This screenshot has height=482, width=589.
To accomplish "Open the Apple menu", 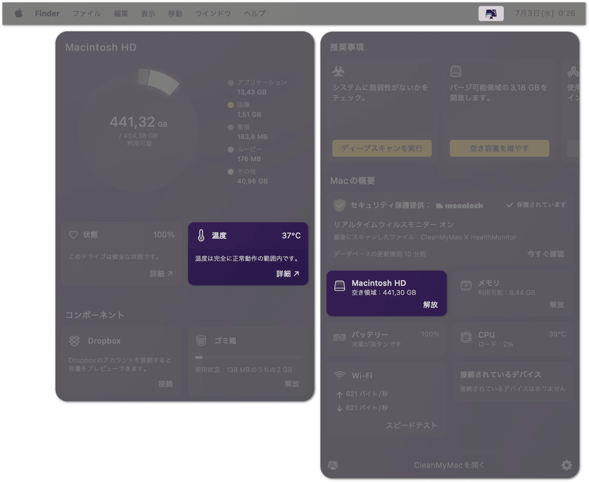I will click(18, 13).
